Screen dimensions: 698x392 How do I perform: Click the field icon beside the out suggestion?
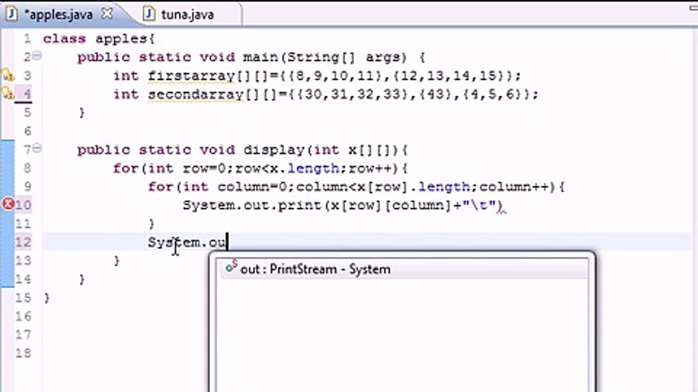point(232,268)
